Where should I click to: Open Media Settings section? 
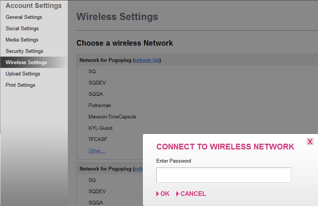pyautogui.click(x=22, y=40)
